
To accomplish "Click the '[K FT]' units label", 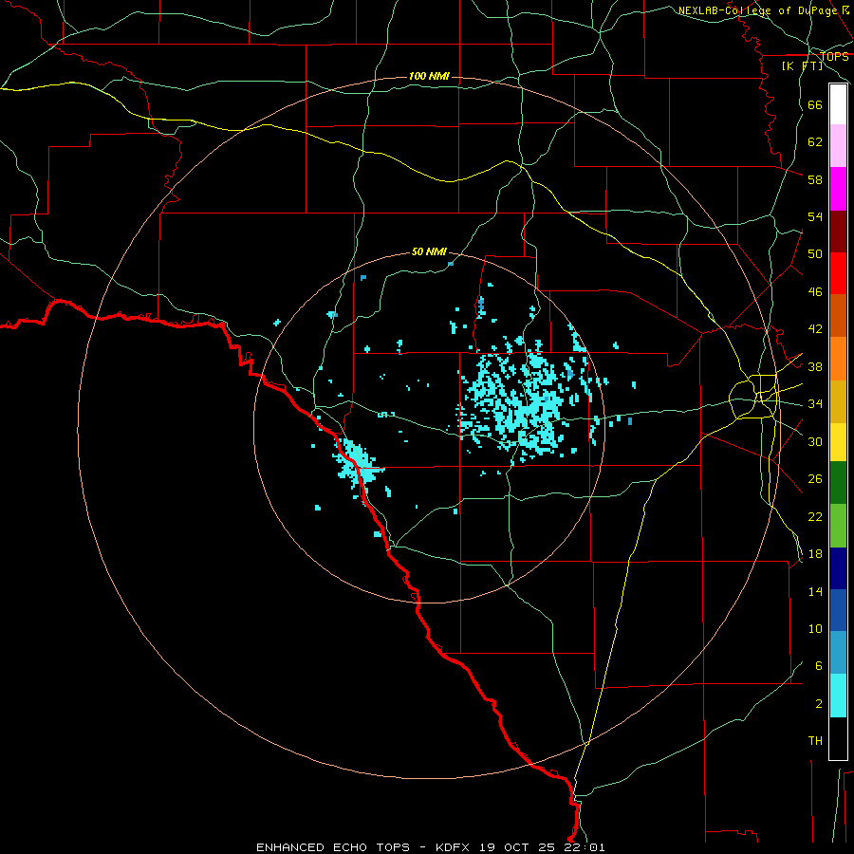I will pyautogui.click(x=803, y=65).
